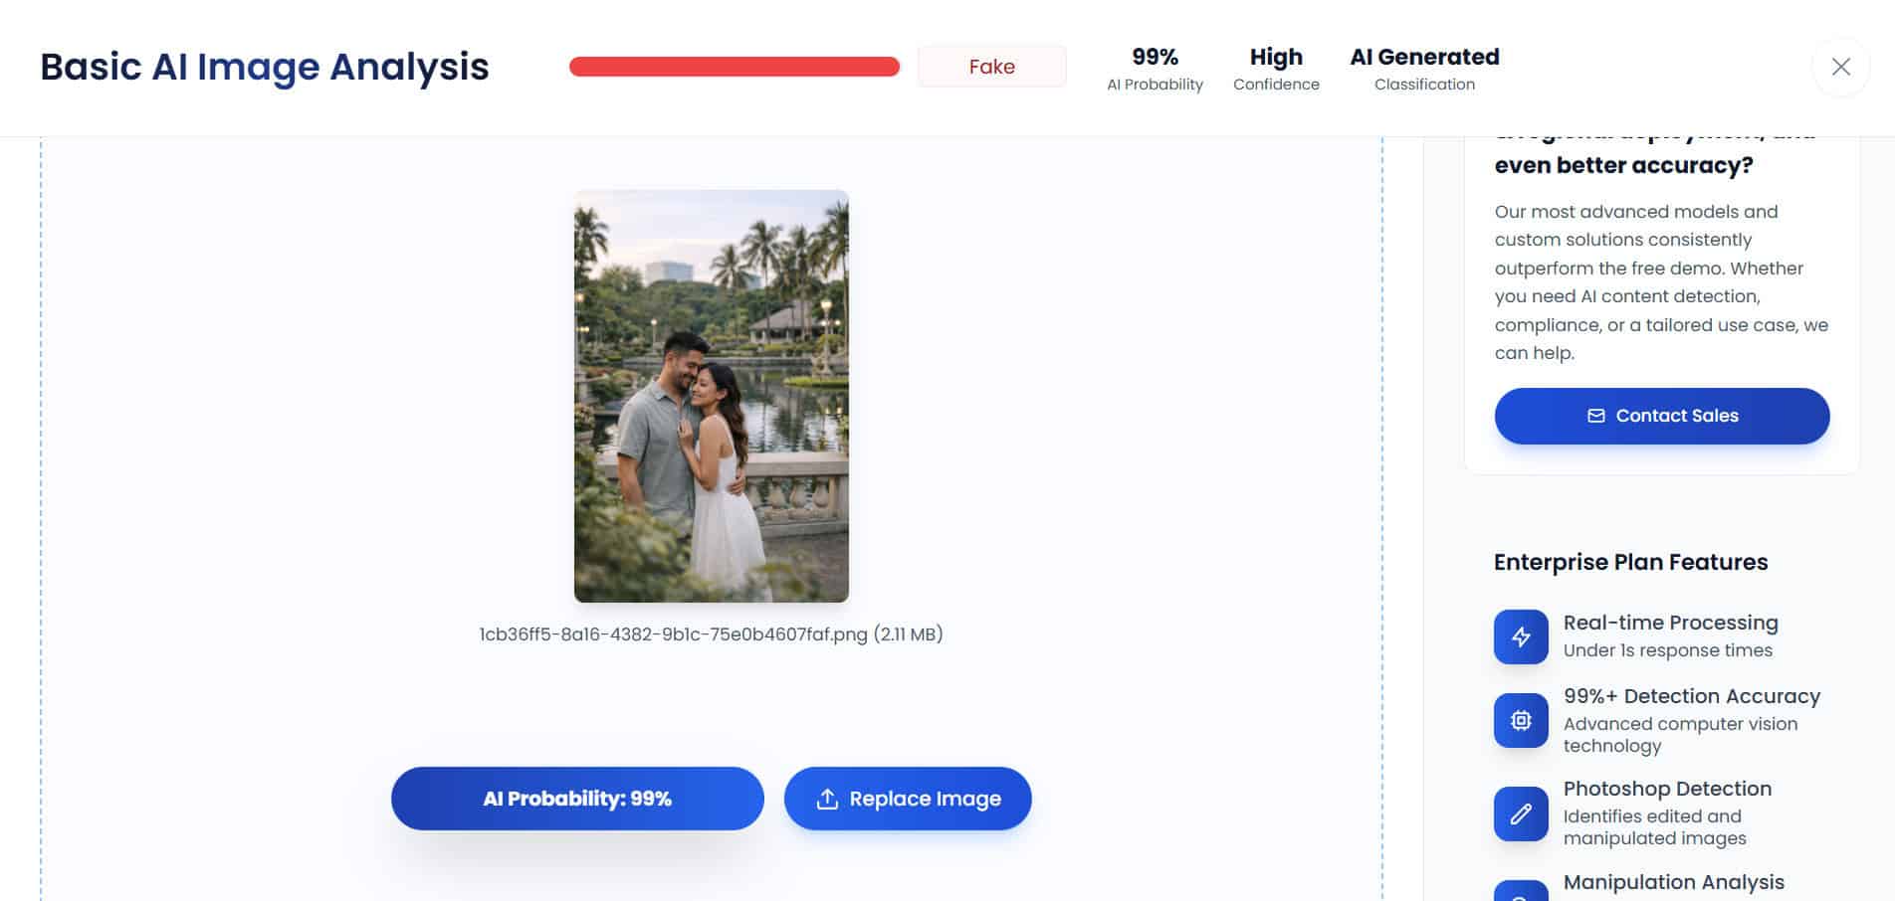Click the partially visible Manipulation Analysis icon
Screen dimensions: 1895x901
click(x=1521, y=891)
